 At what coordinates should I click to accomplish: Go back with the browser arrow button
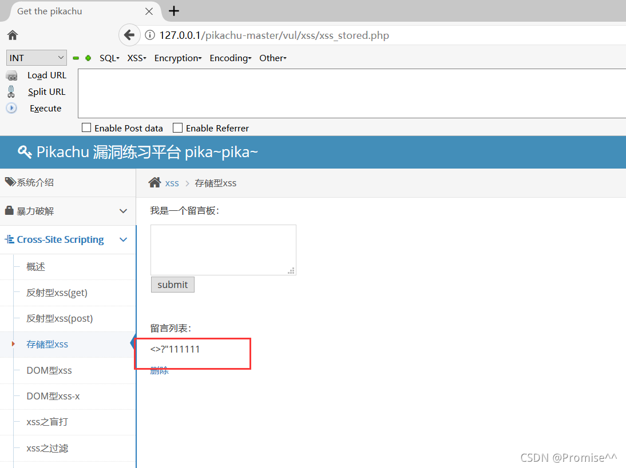click(129, 35)
